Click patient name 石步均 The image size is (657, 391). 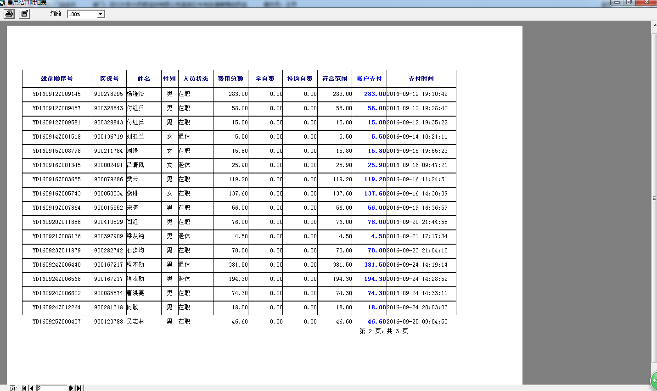point(135,250)
